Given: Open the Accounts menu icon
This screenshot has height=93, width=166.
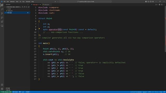Looking at the screenshot, I should click(x=2, y=85).
